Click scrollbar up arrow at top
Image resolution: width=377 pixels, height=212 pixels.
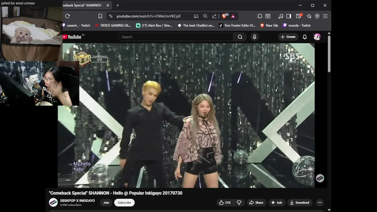click(329, 33)
